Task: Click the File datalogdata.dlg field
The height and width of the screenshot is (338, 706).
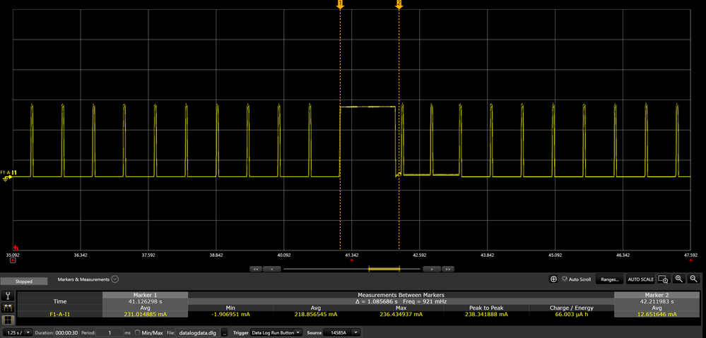Action: [197, 332]
